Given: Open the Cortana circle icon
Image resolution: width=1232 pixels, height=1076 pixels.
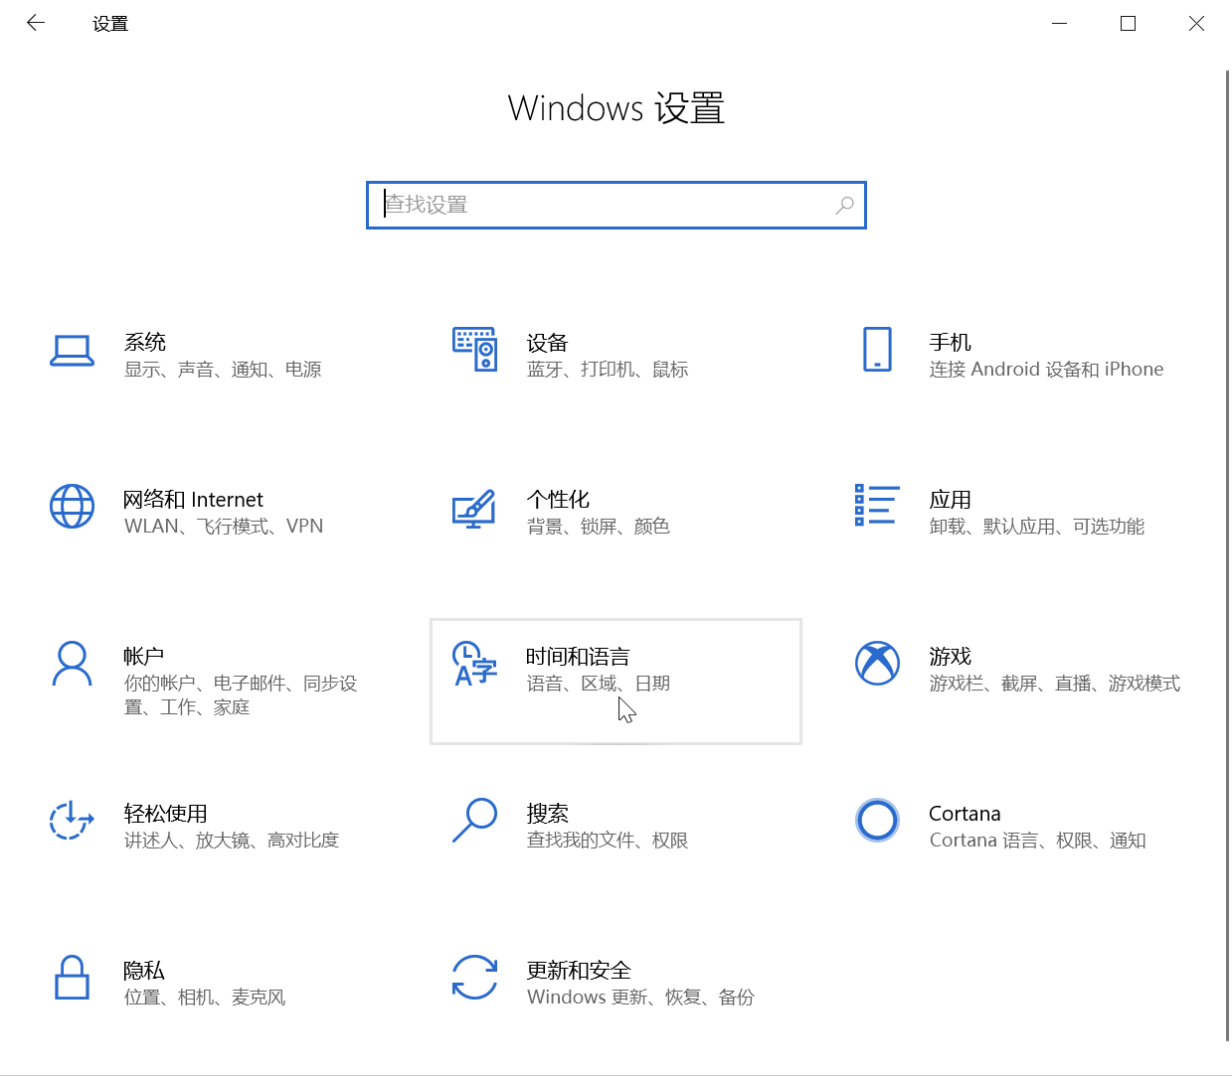Looking at the screenshot, I should (877, 820).
